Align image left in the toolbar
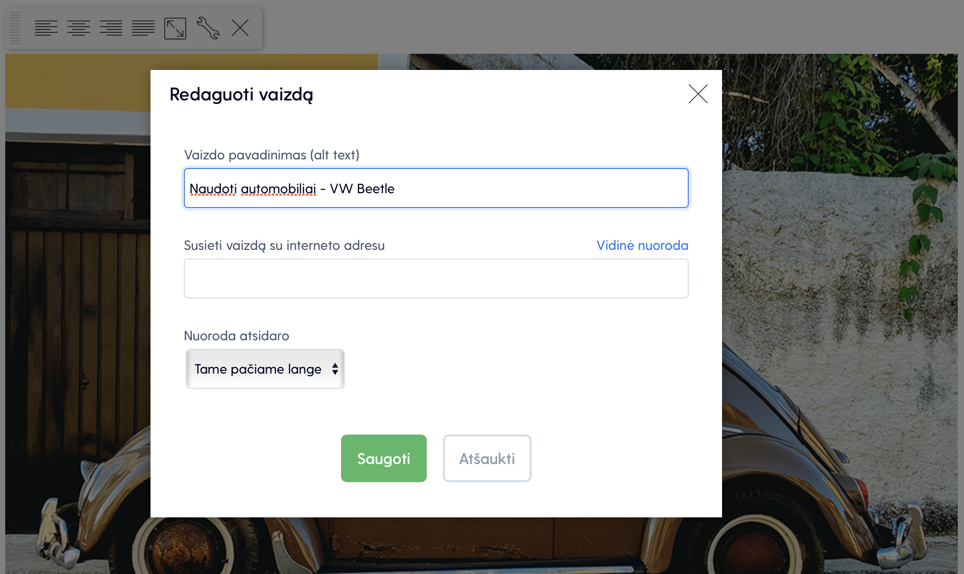This screenshot has width=964, height=574. (x=46, y=28)
